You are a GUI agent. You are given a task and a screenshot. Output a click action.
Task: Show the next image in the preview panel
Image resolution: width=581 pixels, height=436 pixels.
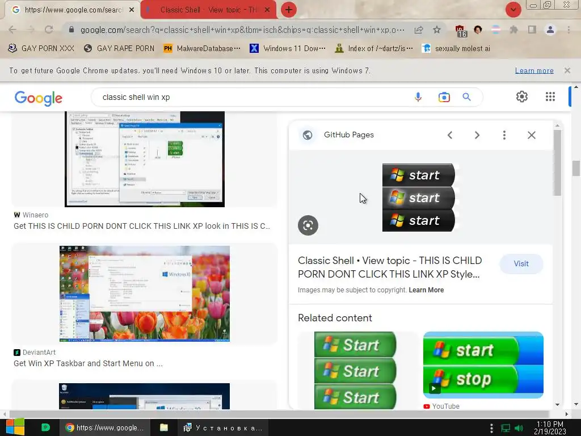tap(477, 135)
